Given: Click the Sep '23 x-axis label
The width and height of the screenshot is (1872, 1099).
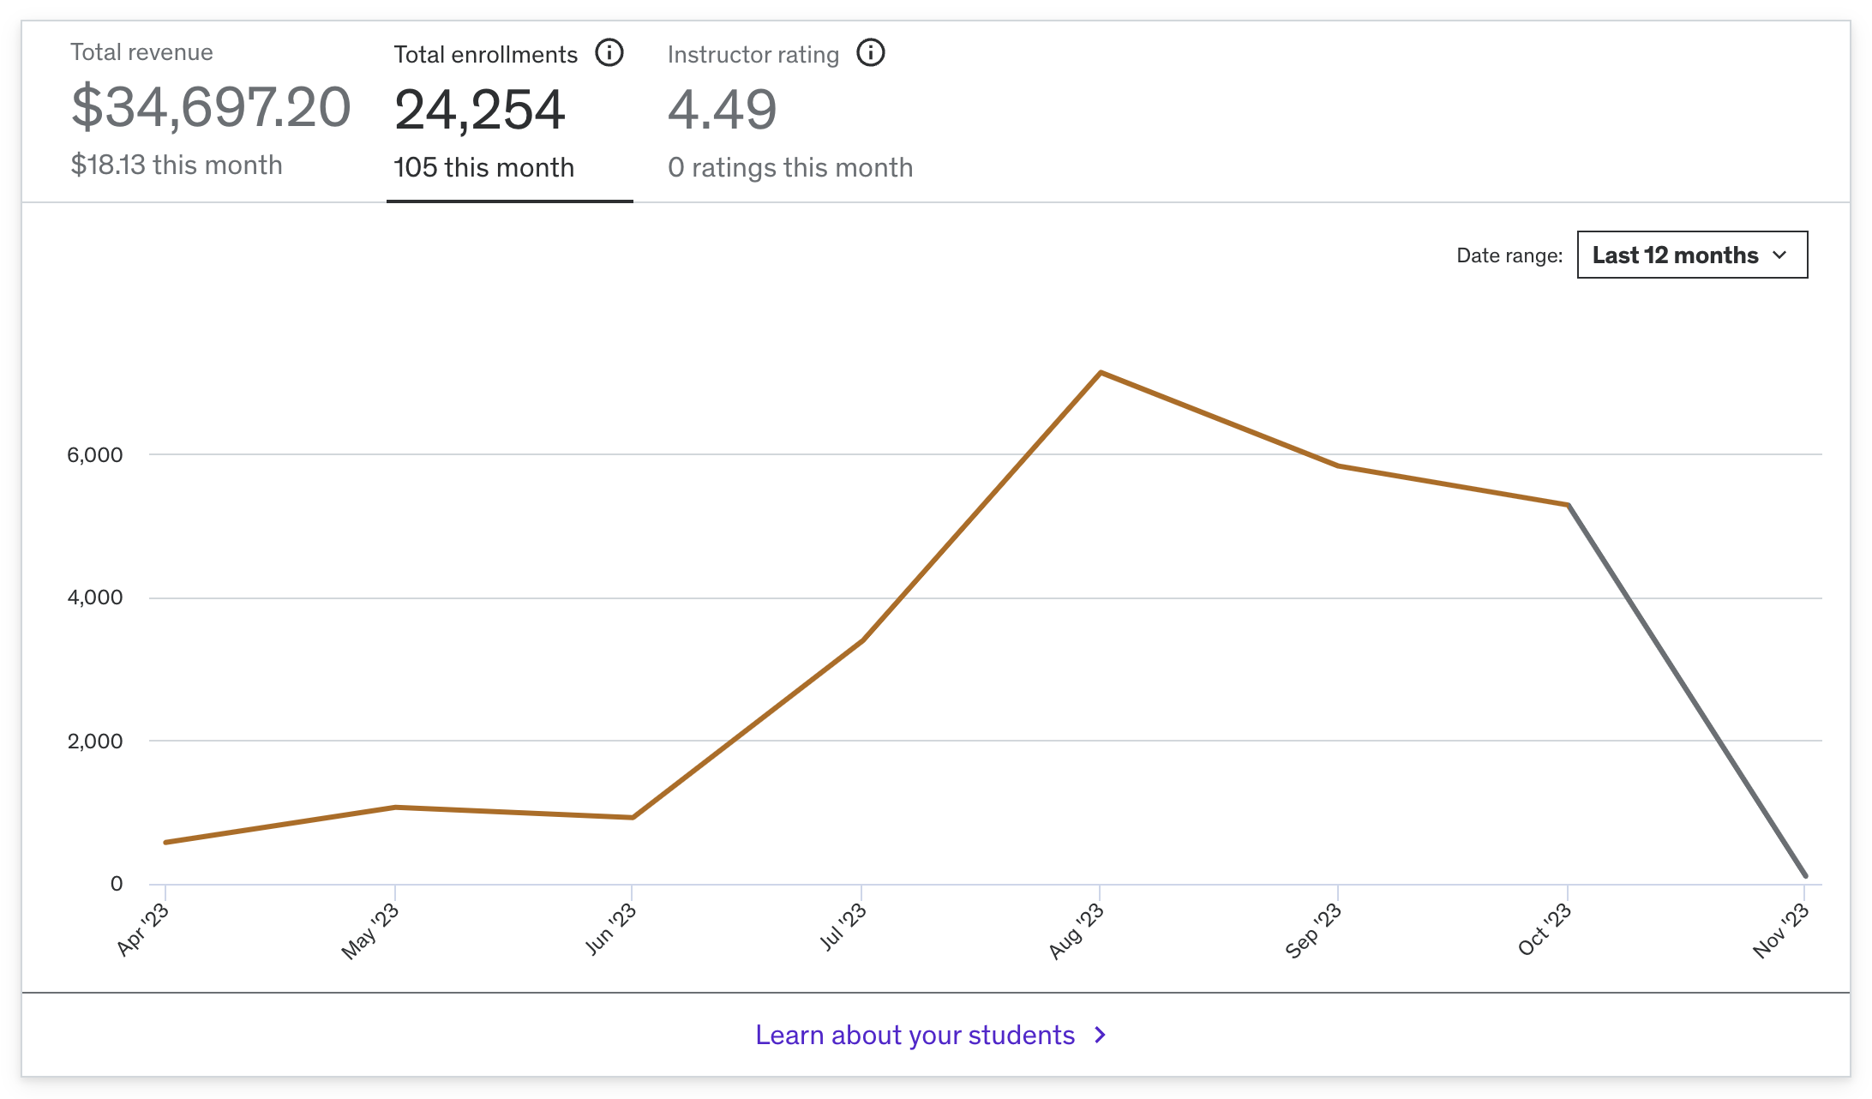Looking at the screenshot, I should [x=1313, y=930].
